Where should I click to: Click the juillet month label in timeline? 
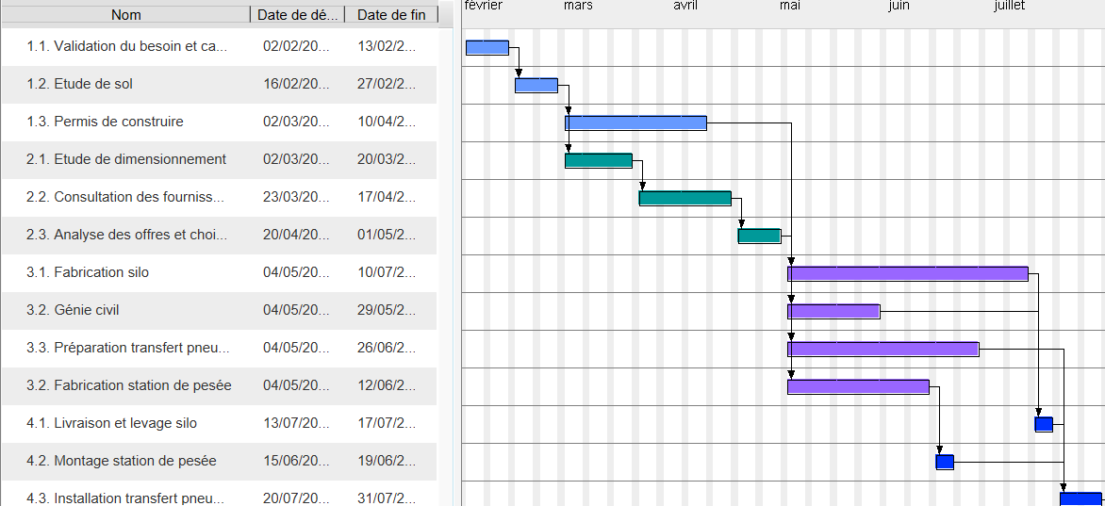click(x=1009, y=6)
